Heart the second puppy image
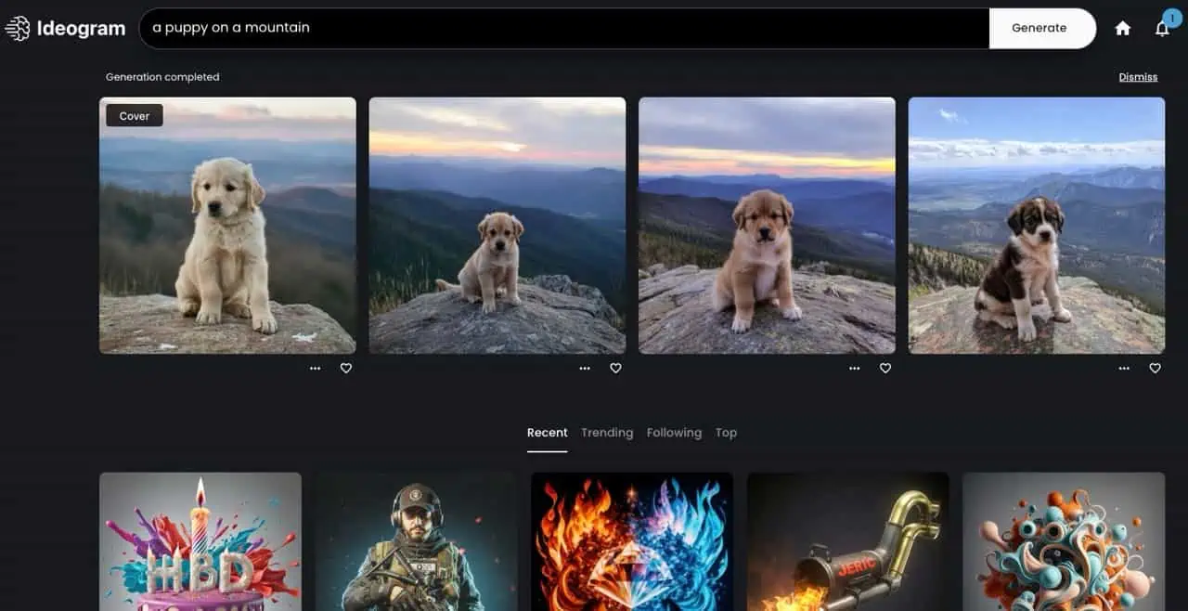1188x611 pixels. 615,369
